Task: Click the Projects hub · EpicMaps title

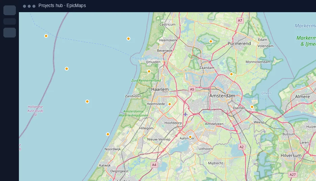Action: tap(62, 6)
